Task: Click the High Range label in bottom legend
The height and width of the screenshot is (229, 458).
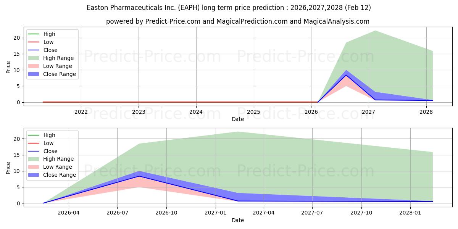Action: click(58, 159)
